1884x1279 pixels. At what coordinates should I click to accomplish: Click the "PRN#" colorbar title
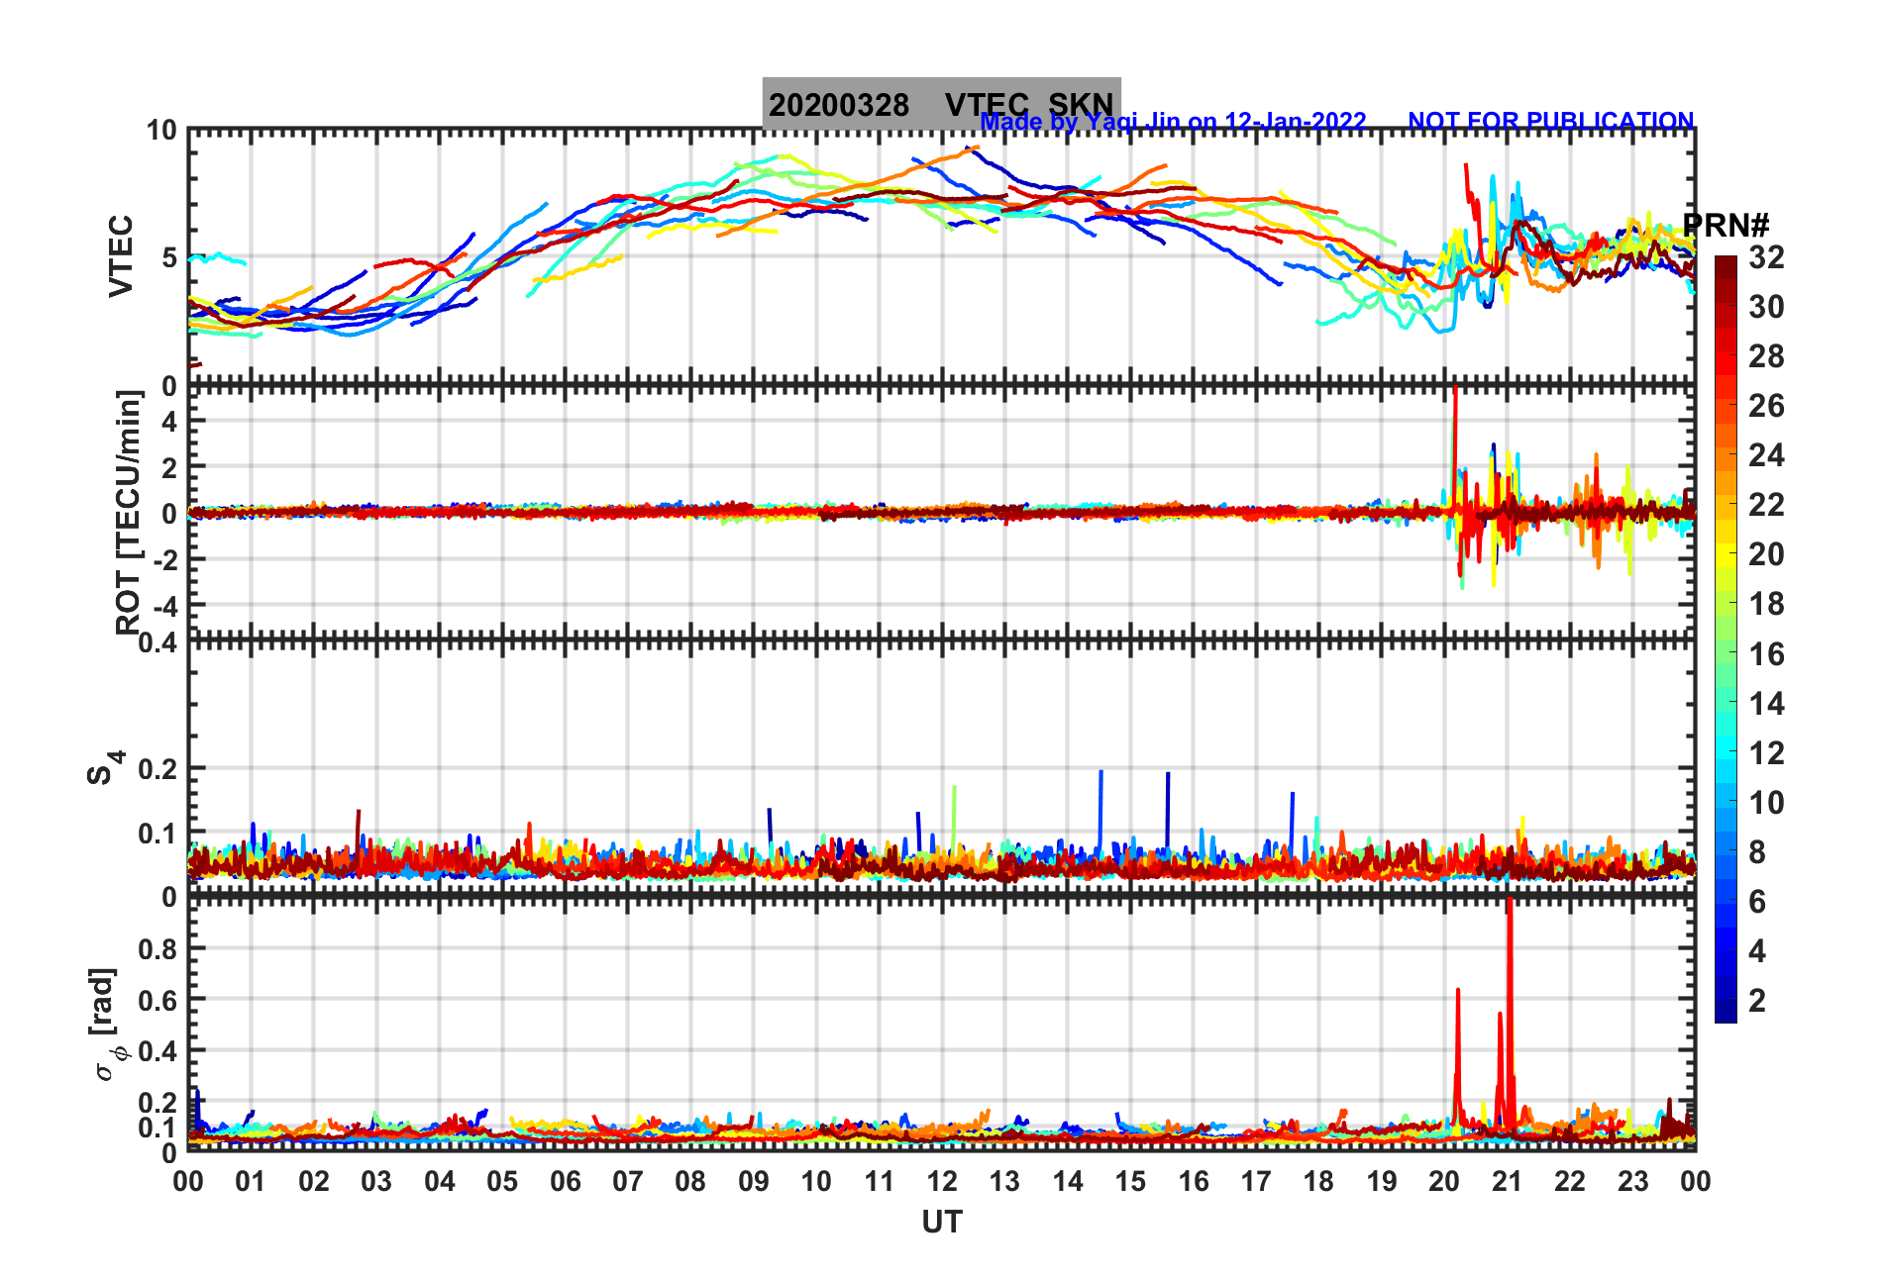(x=1726, y=226)
